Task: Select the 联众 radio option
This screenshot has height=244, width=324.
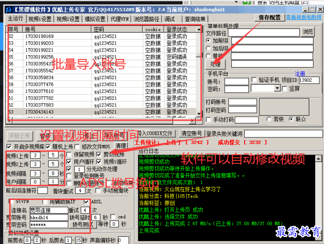Action: click(x=291, y=119)
